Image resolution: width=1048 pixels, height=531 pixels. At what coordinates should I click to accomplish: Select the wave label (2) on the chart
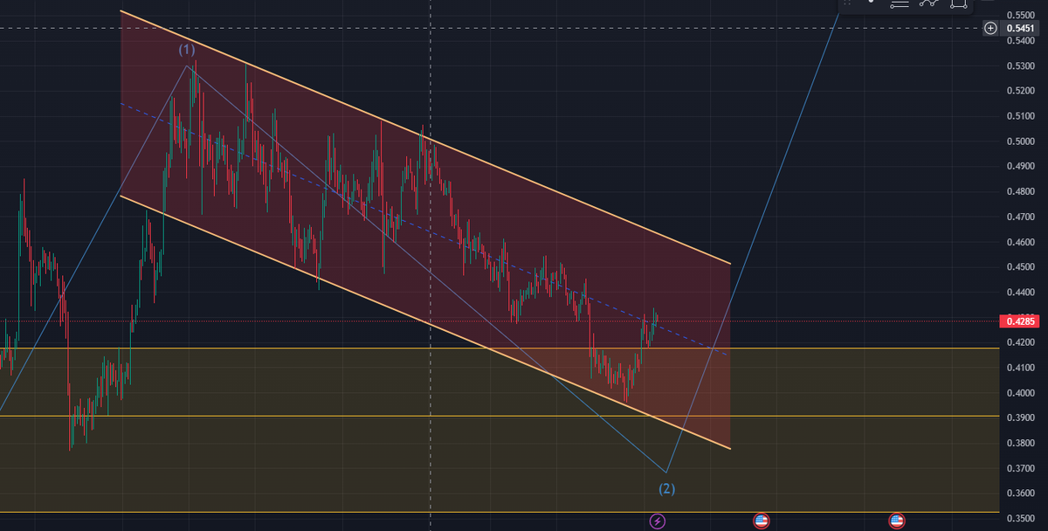point(666,489)
